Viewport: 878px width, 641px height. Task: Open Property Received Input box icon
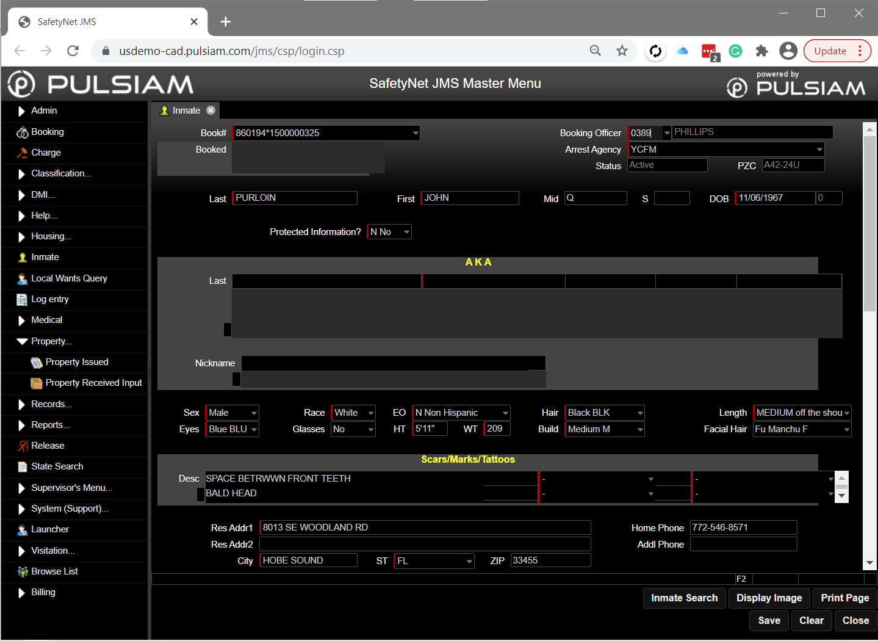[37, 383]
